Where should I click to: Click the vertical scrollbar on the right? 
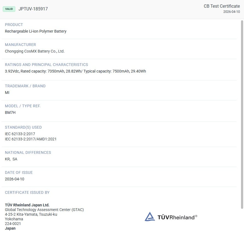tap(242, 114)
